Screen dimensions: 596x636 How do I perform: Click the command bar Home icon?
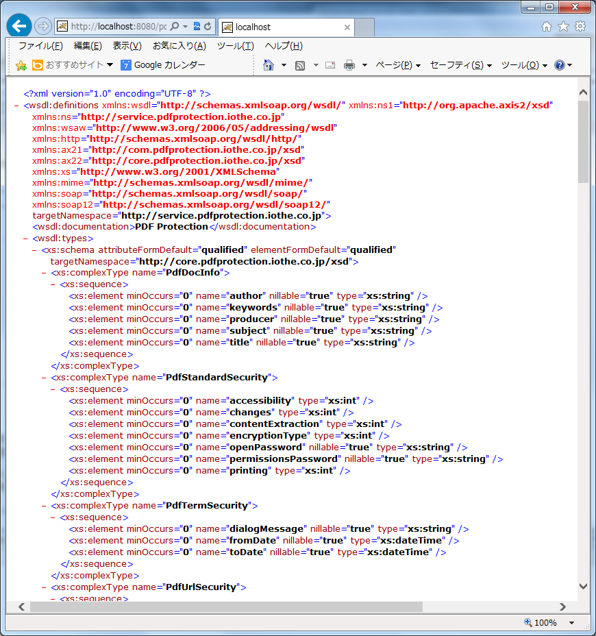(269, 65)
